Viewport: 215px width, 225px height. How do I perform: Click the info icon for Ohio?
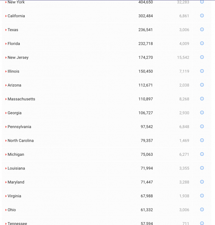coord(202,210)
